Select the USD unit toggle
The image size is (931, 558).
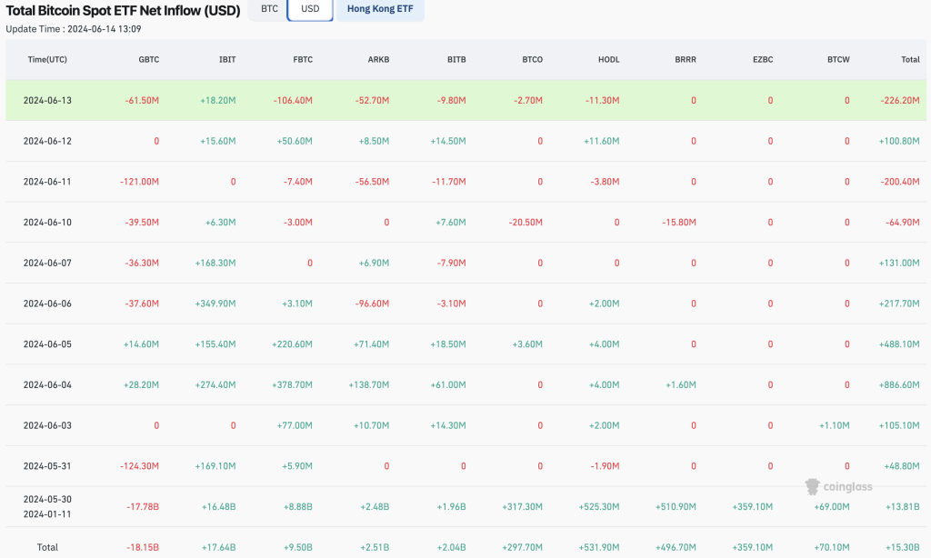[310, 9]
